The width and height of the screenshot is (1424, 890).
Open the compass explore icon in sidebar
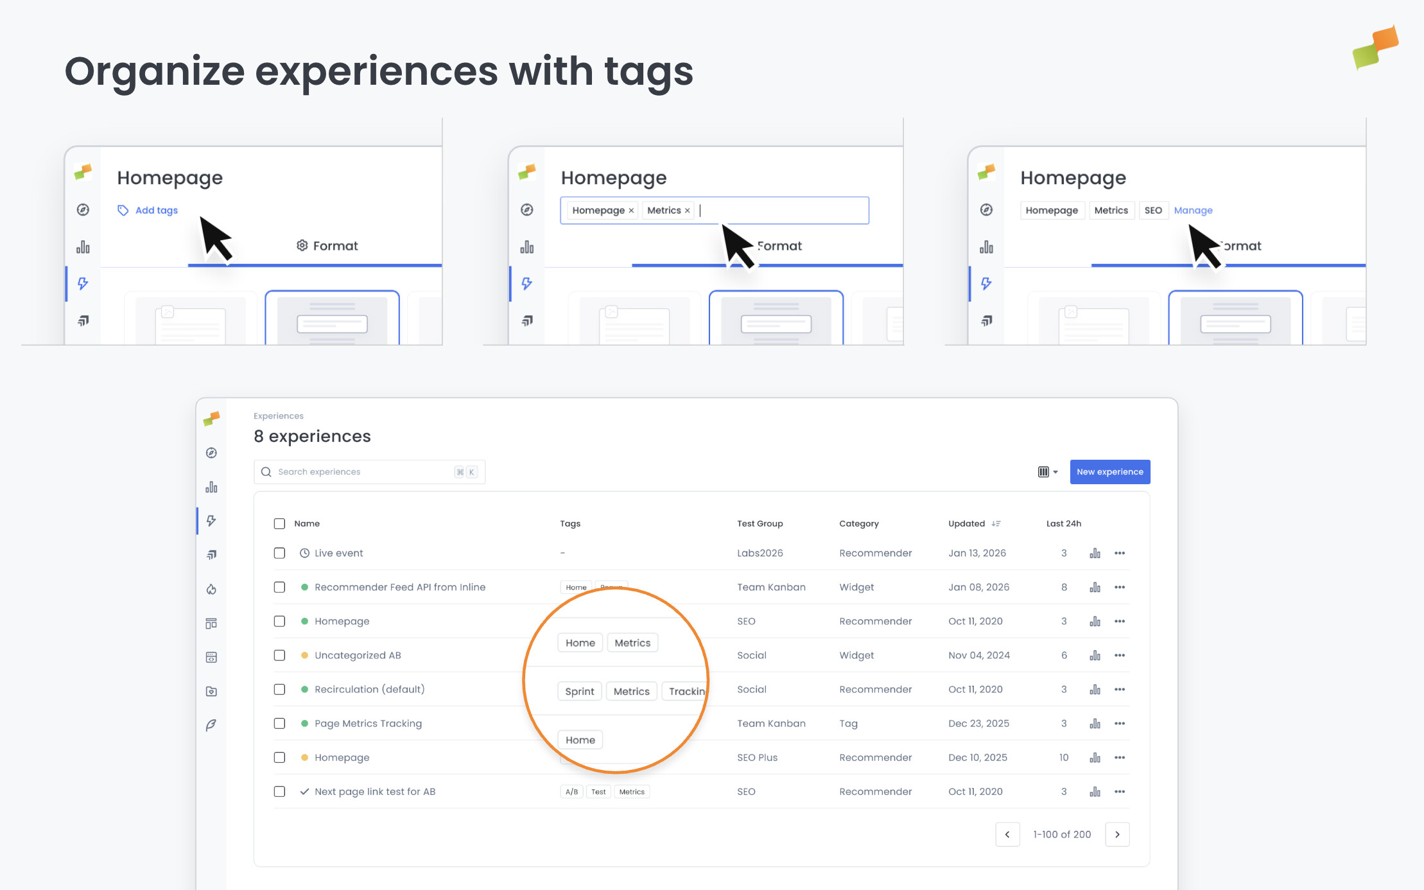click(212, 453)
